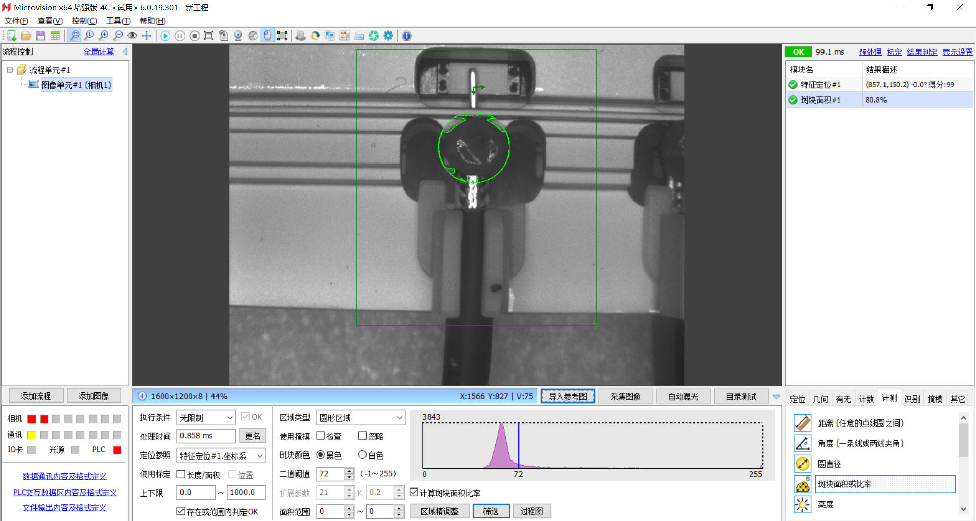The width and height of the screenshot is (976, 521).
Task: Click the yellow refresh arrow icon
Action: 315,36
